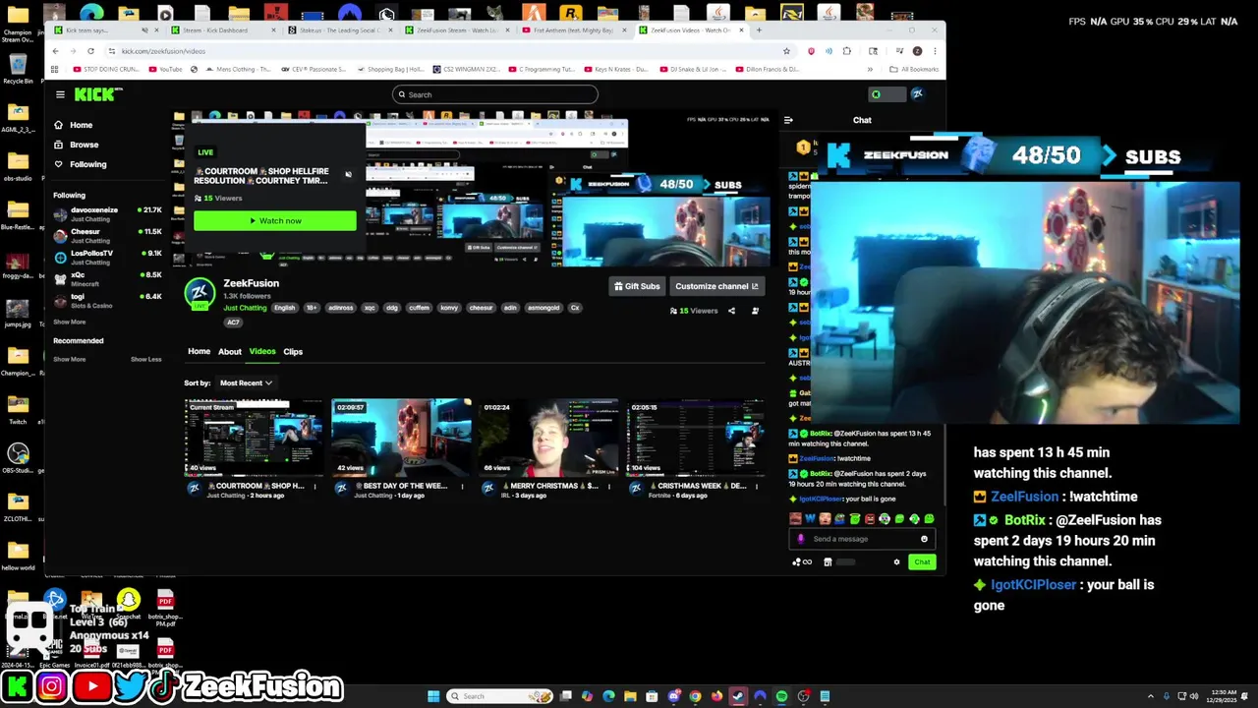Click Customize channel button
The height and width of the screenshot is (708, 1258).
[x=716, y=286]
